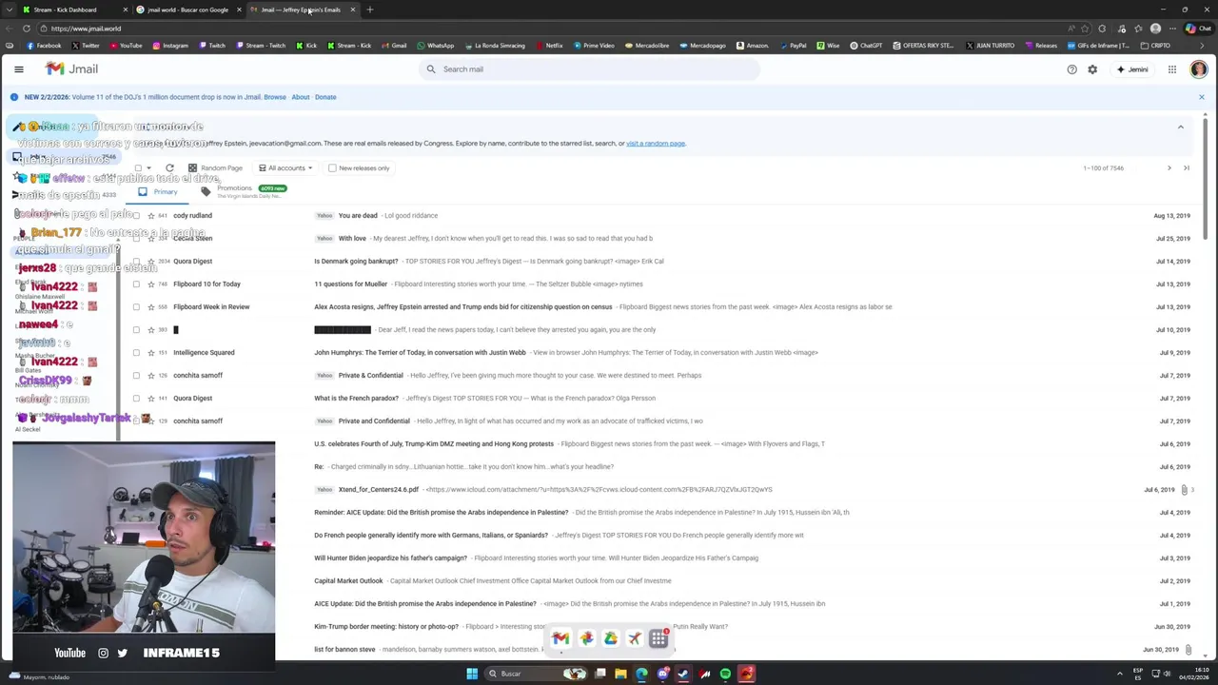Click the Jmail logo

72,69
